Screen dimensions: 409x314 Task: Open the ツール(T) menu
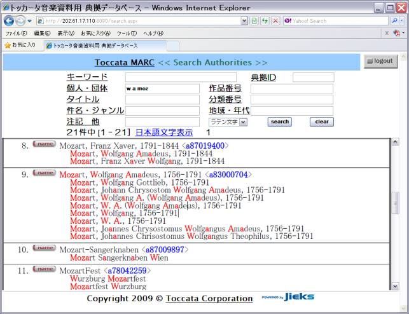pos(127,33)
